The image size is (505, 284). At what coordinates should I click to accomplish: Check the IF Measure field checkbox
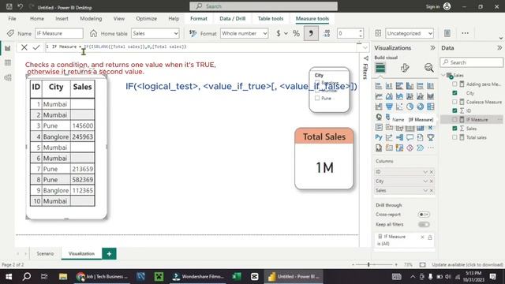click(x=454, y=119)
